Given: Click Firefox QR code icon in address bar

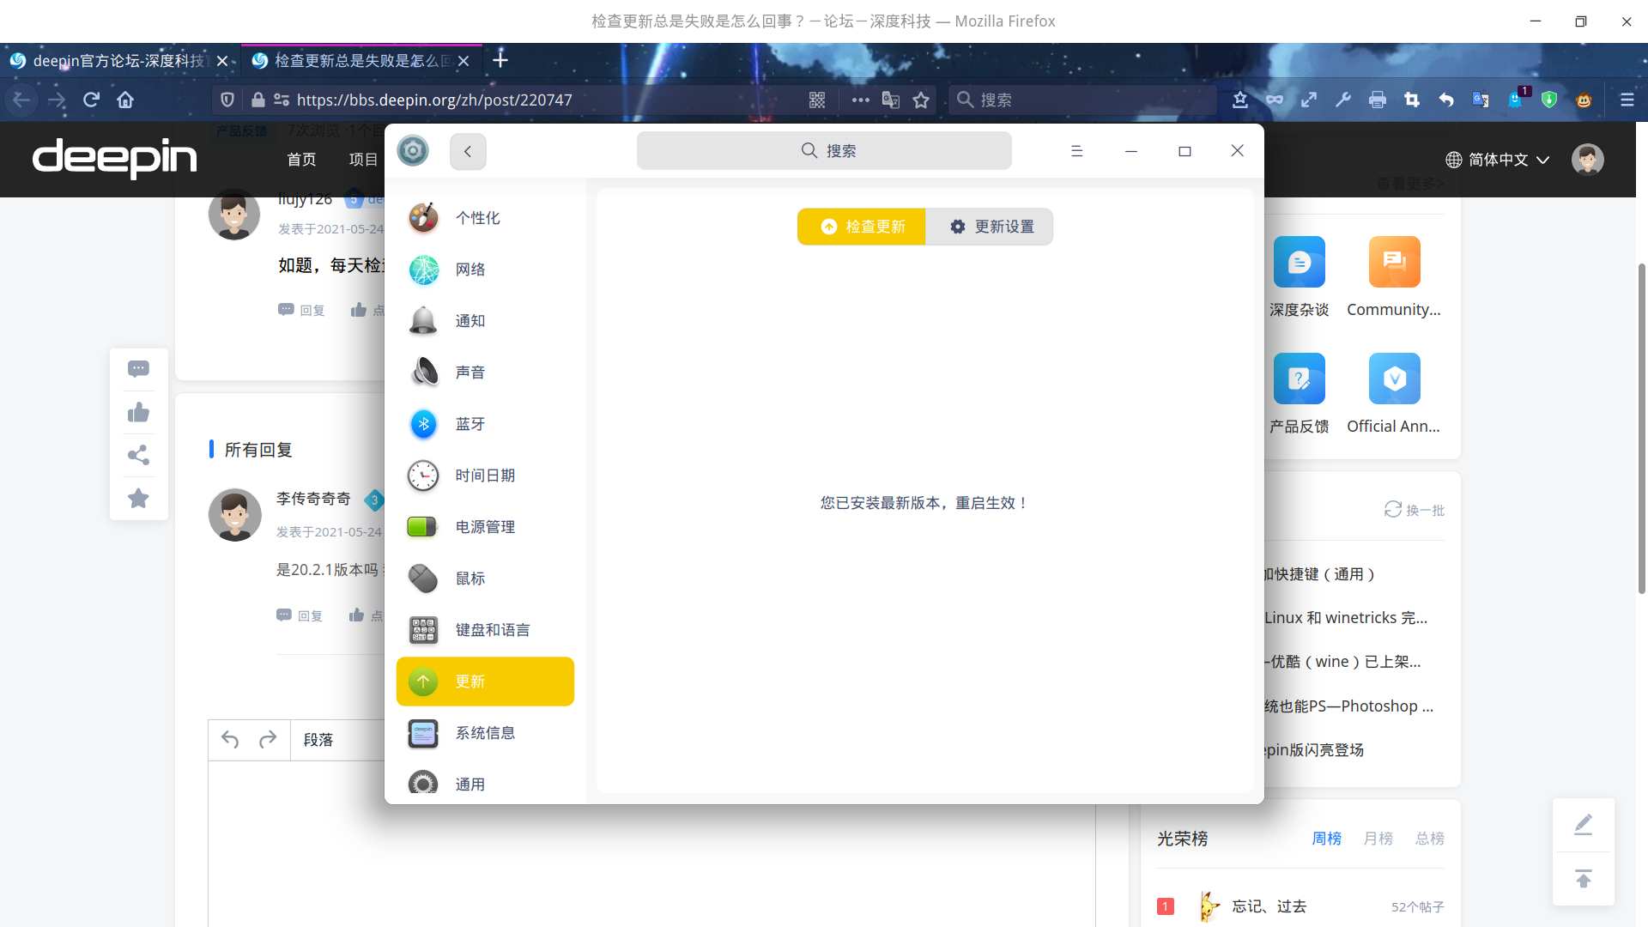Looking at the screenshot, I should point(817,100).
